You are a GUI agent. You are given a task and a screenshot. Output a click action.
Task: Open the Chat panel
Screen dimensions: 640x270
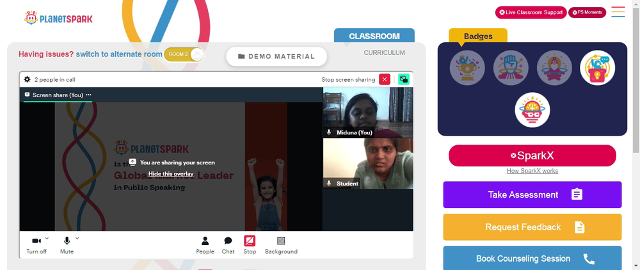[228, 245]
